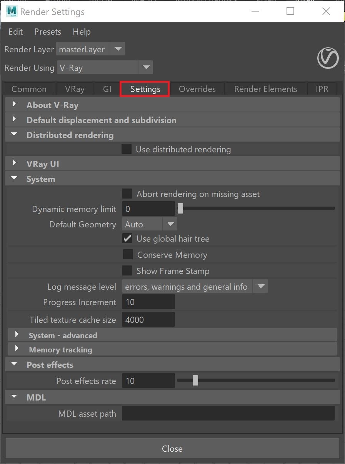Click the MDL asset path field
The width and height of the screenshot is (345, 464).
228,414
